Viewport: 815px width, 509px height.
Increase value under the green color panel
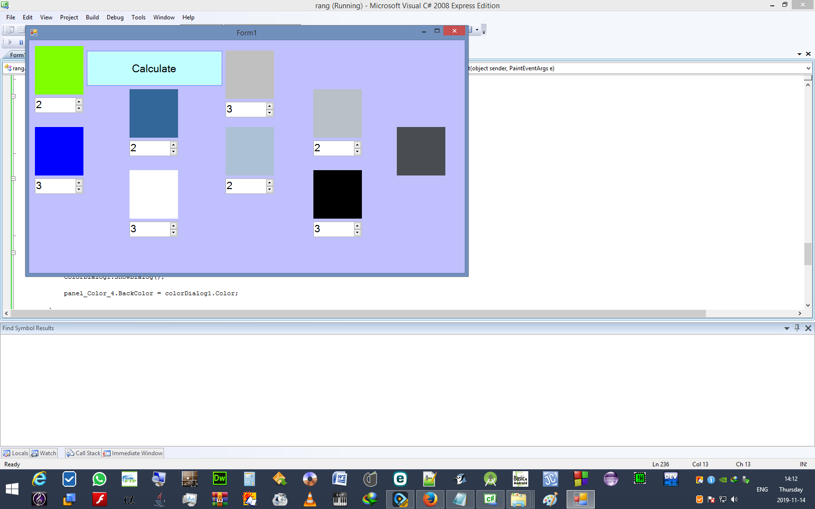[x=79, y=102]
